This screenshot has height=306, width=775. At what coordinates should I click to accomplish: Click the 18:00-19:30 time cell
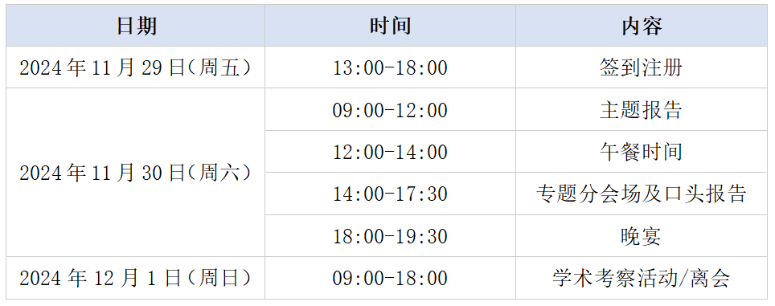pos(391,236)
